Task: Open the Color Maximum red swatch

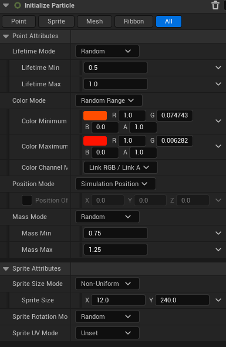Action: [95, 141]
